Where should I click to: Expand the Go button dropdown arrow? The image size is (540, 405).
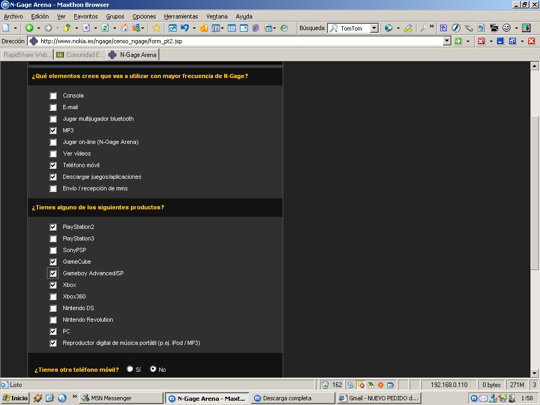(x=468, y=41)
